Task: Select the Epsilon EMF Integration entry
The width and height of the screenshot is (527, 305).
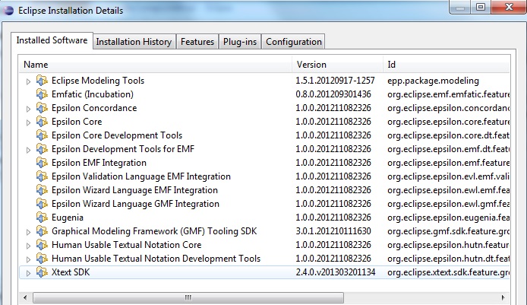Action: [x=99, y=163]
